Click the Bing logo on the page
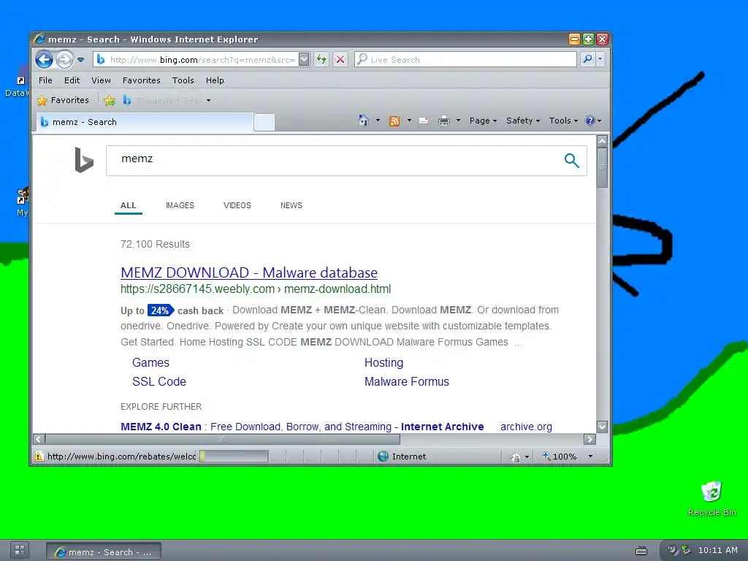Image resolution: width=748 pixels, height=561 pixels. 84,160
